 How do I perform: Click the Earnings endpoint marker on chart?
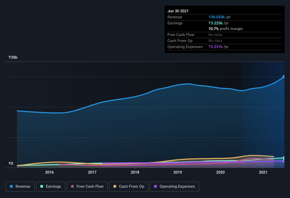pos(284,158)
